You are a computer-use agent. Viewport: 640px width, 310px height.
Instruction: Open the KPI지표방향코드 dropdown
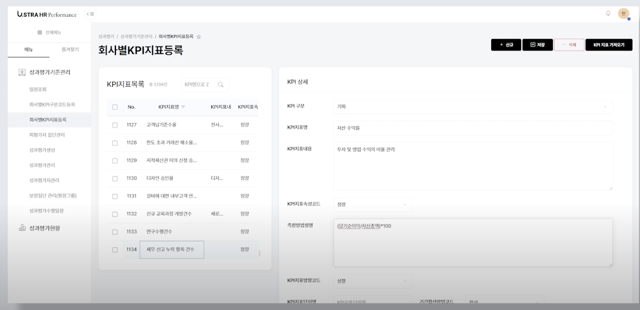point(372,281)
